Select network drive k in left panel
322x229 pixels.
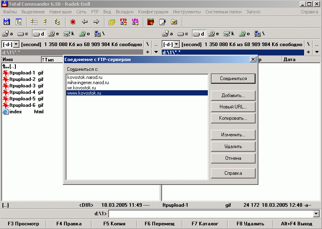click(x=69, y=34)
